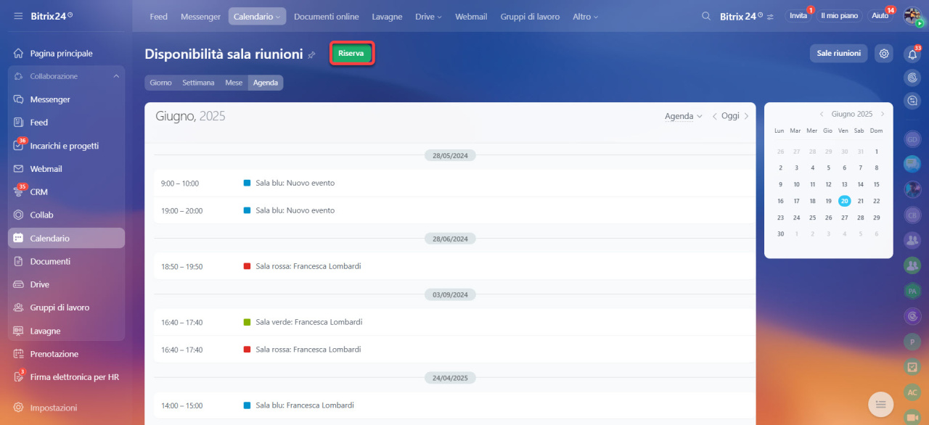Select the Agenda view tab
The width and height of the screenshot is (929, 425).
tap(266, 83)
